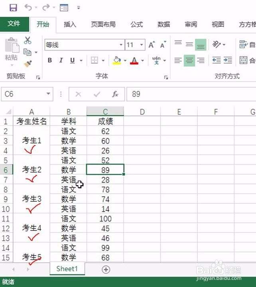Select entire sheet via corner triangle
The width and height of the screenshot is (256, 287).
point(8,111)
